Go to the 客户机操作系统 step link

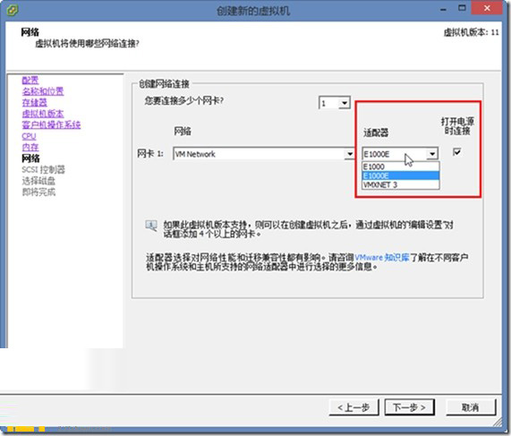tap(51, 124)
